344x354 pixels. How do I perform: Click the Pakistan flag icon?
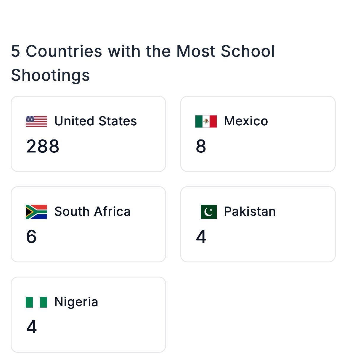[x=208, y=212]
